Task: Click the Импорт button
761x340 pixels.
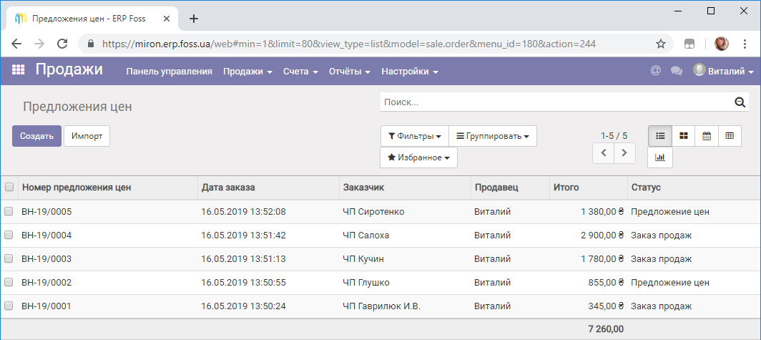Action: [x=87, y=136]
